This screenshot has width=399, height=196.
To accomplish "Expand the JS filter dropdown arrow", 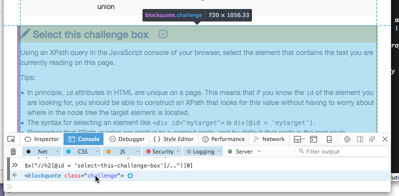I will 137,151.
